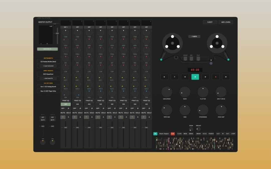Click + Load Instrument

pos(48,66)
